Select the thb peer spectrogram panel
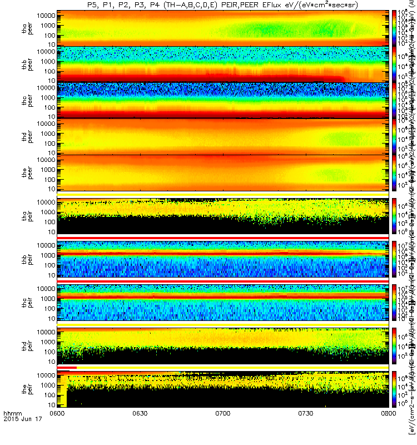This screenshot has height=445, width=417. point(223,65)
